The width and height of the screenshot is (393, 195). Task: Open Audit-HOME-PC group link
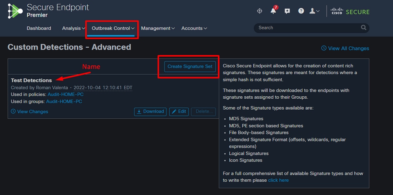[64, 102]
